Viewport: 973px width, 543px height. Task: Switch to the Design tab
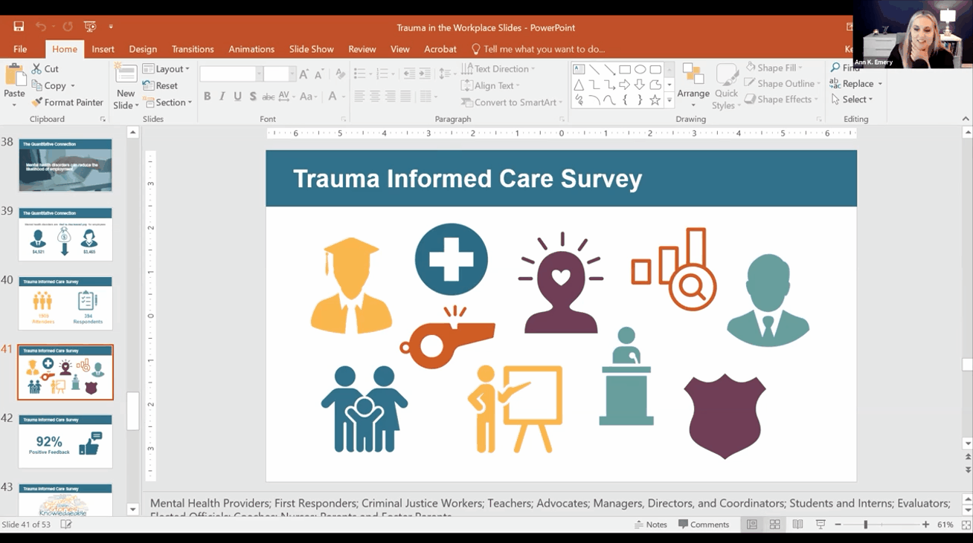pyautogui.click(x=143, y=49)
